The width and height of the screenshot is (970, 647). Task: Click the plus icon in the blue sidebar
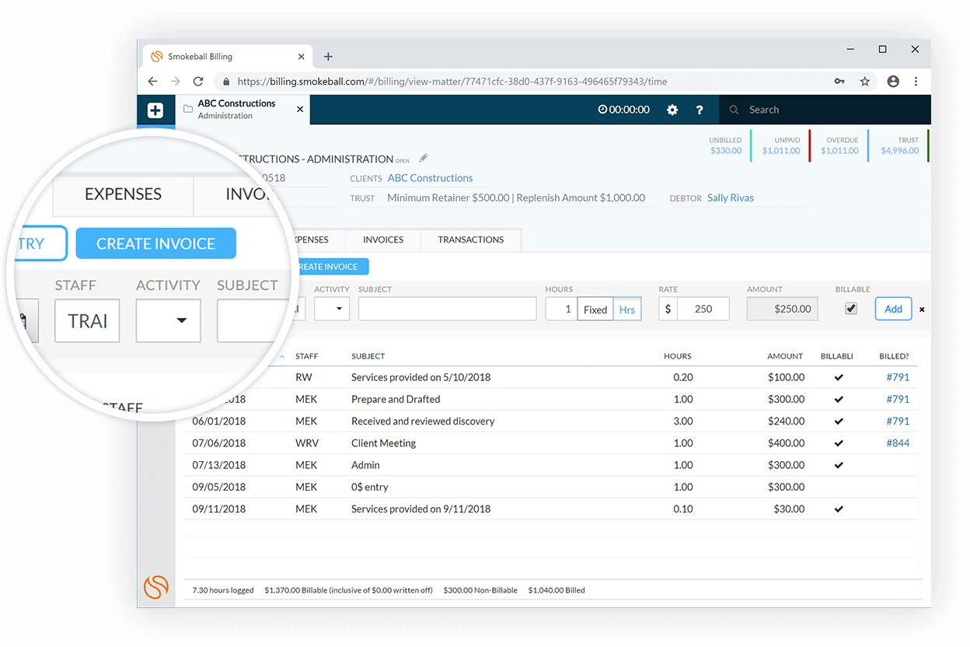[x=155, y=110]
